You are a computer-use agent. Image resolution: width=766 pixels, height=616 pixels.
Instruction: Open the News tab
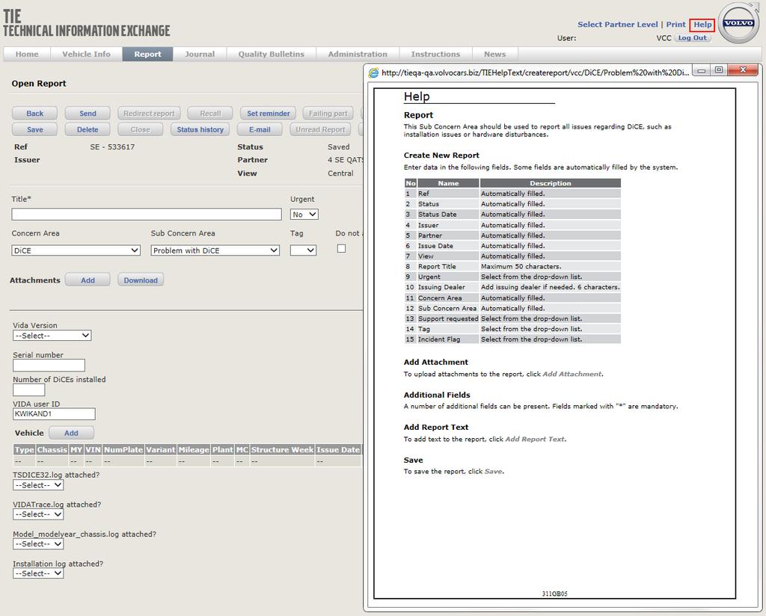[495, 54]
